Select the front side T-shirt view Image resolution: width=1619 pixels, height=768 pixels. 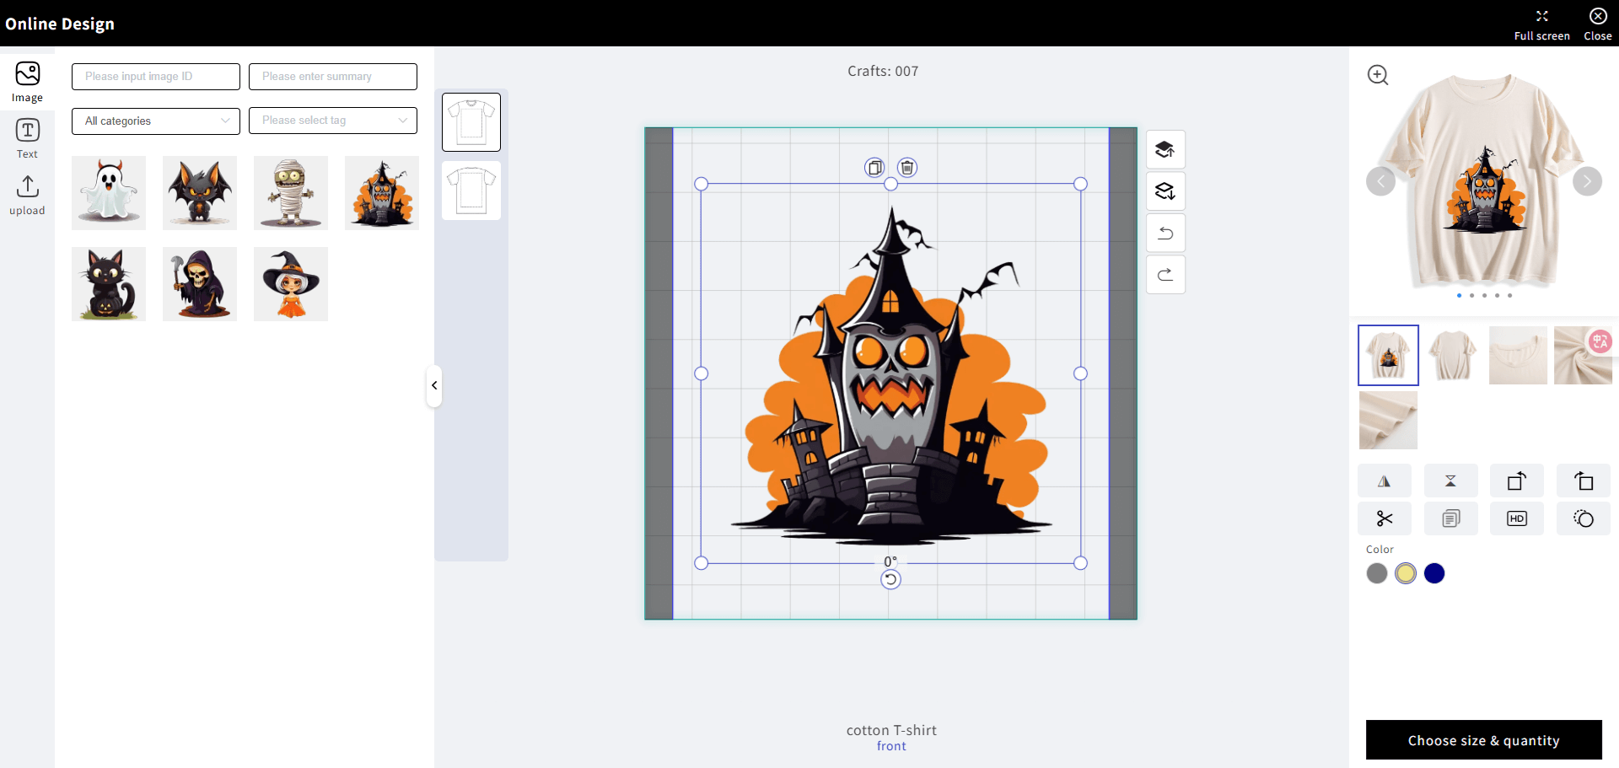click(471, 122)
